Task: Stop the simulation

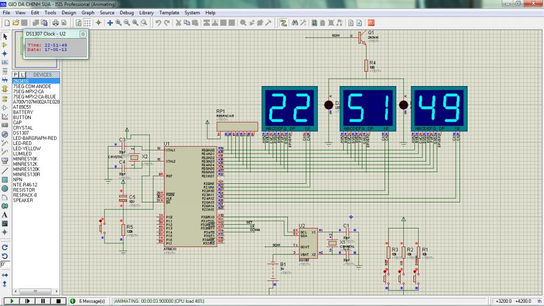Action: coord(58,301)
